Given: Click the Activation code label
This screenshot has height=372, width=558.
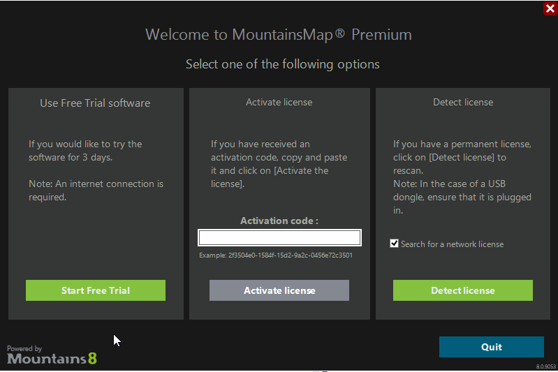Looking at the screenshot, I should [x=279, y=221].
